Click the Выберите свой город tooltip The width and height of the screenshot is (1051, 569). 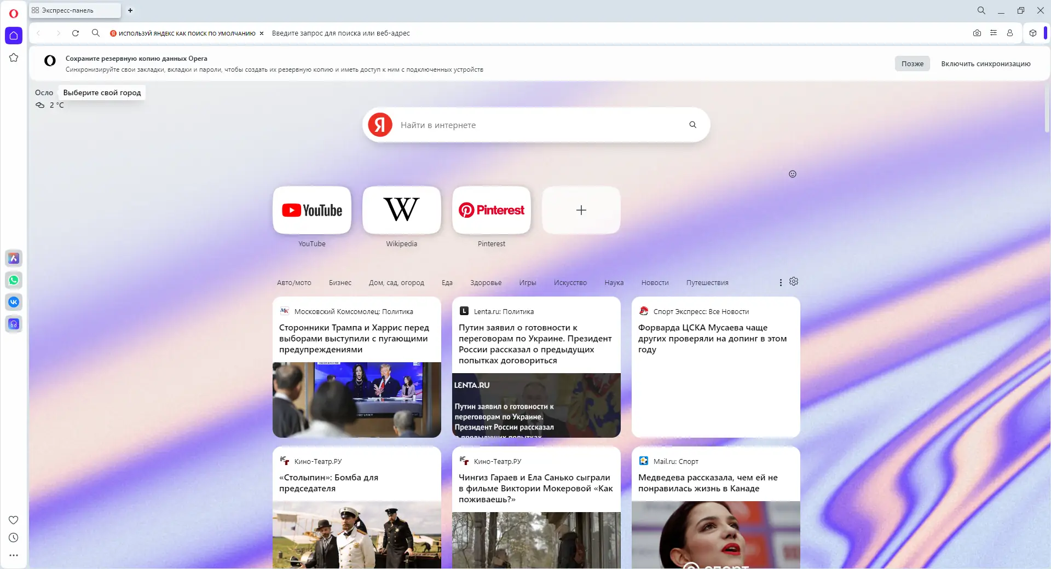click(x=102, y=93)
